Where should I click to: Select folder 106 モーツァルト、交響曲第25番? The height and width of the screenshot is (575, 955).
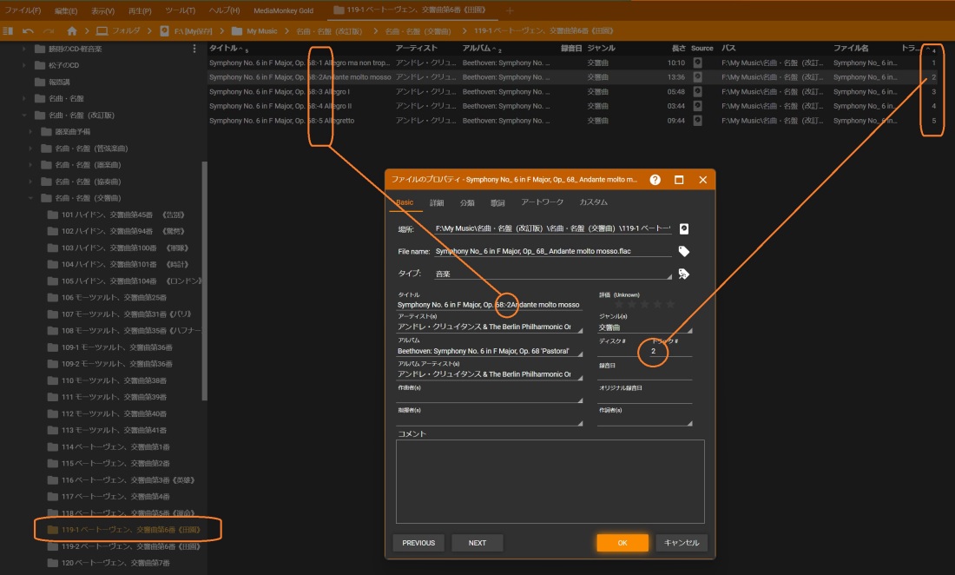pos(114,297)
